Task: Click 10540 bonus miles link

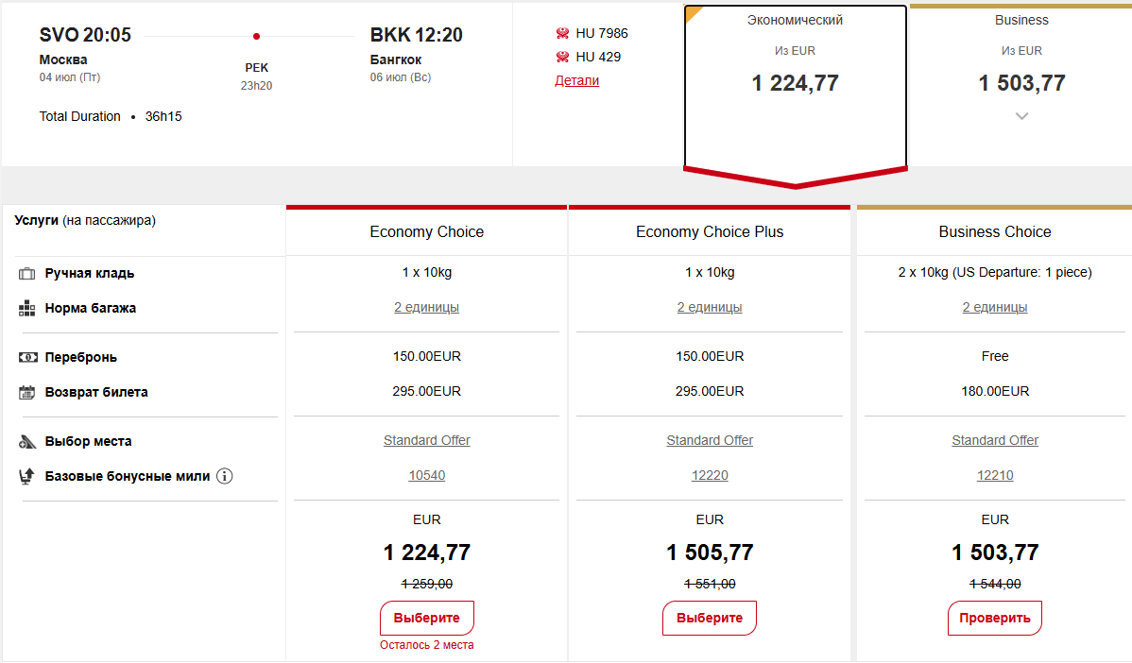Action: point(427,475)
